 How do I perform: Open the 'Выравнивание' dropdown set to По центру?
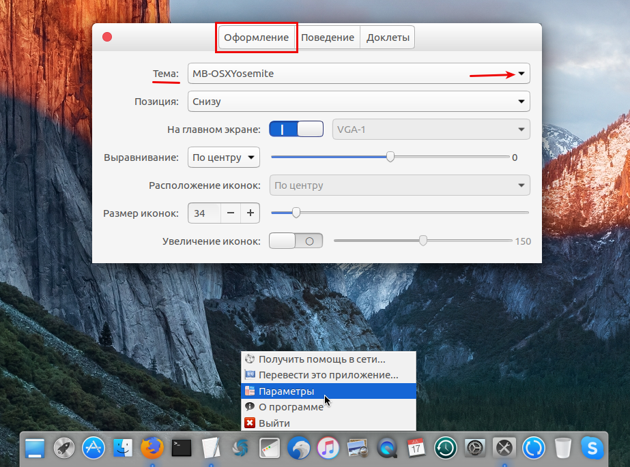click(x=224, y=157)
